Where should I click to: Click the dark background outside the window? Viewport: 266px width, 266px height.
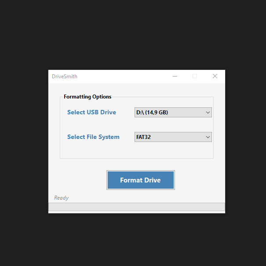[x=133, y=34]
